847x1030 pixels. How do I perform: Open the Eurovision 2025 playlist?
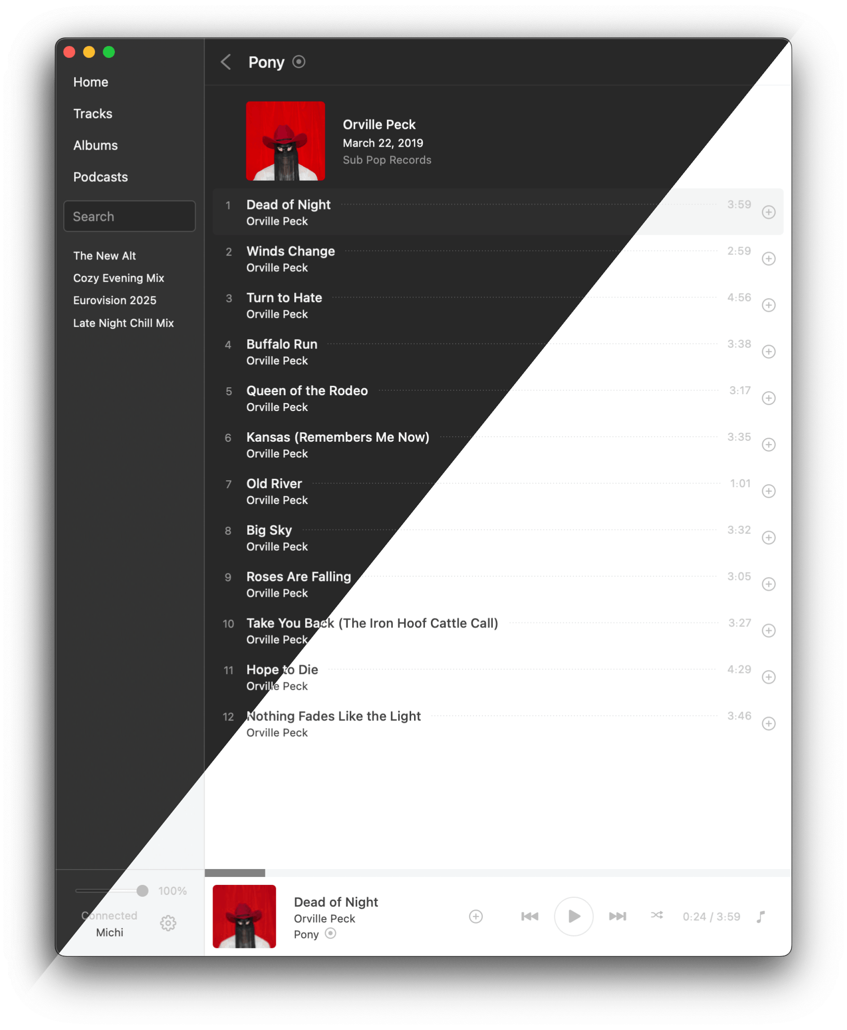click(114, 301)
